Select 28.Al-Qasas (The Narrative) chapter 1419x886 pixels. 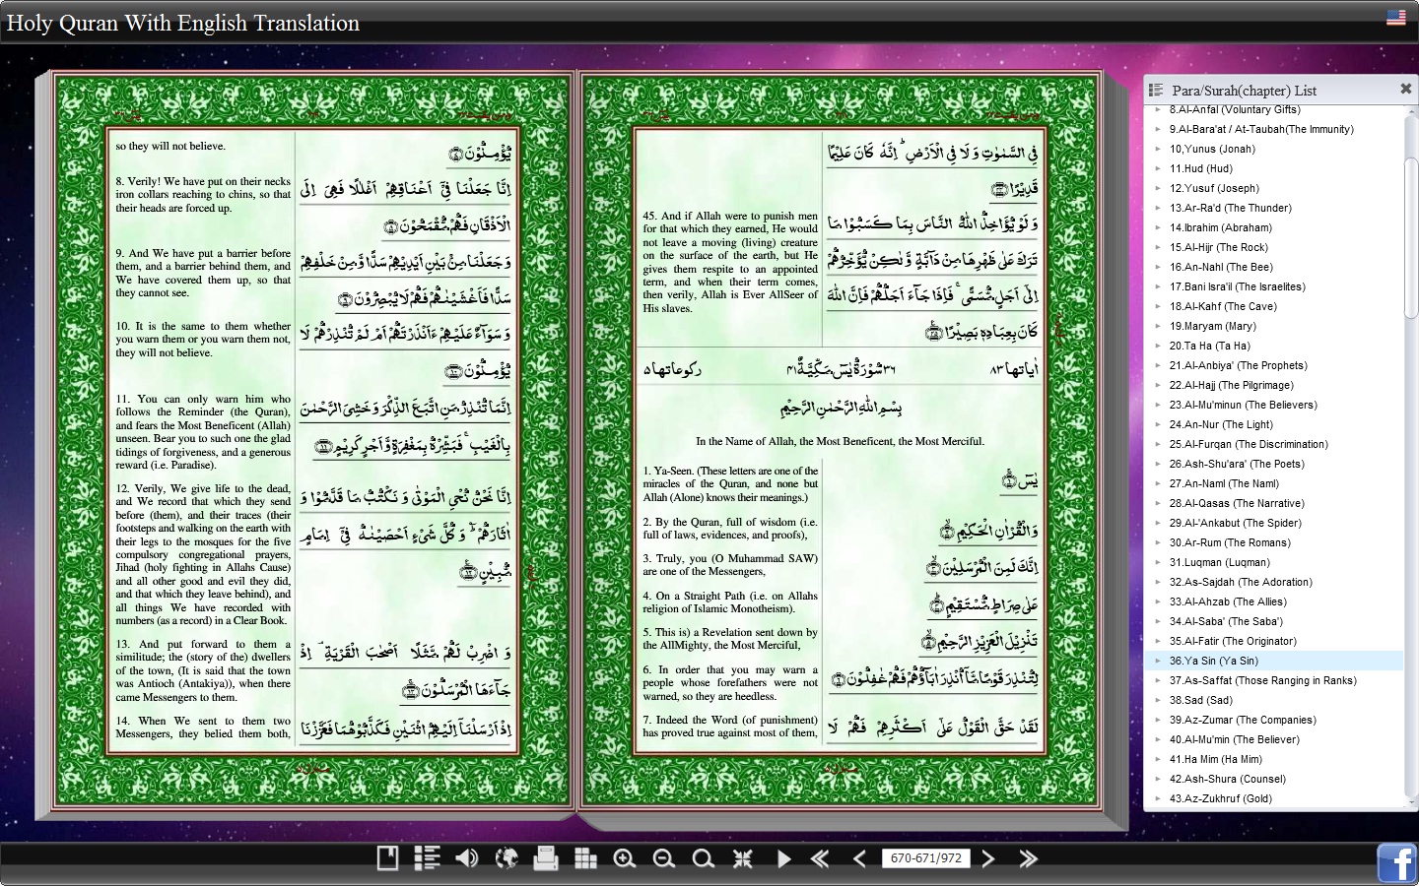1237,503
